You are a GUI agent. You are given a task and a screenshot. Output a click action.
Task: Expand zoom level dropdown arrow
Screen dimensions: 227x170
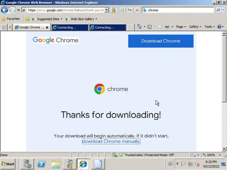click(220, 155)
